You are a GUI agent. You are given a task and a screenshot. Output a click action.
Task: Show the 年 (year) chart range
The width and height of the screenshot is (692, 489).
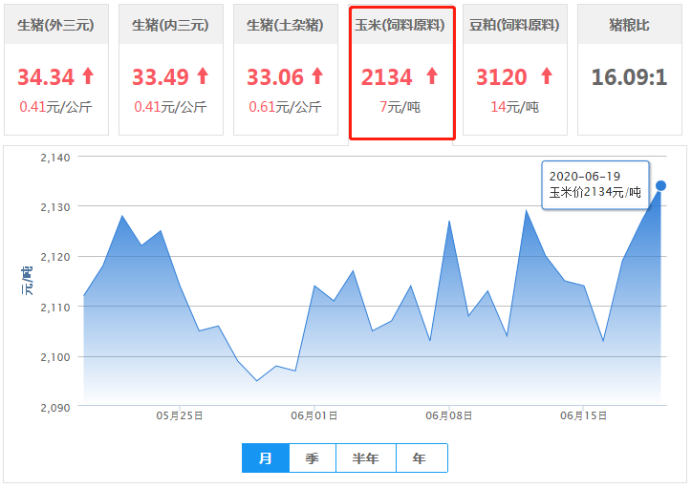[421, 458]
